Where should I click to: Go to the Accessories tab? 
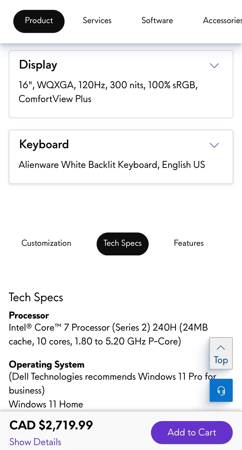tap(222, 21)
